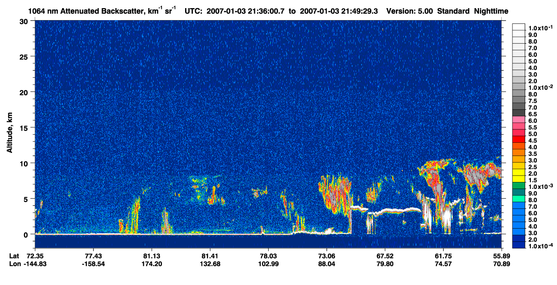Click longitude value 132.68
This screenshot has height=285, width=557.
pyautogui.click(x=210, y=264)
